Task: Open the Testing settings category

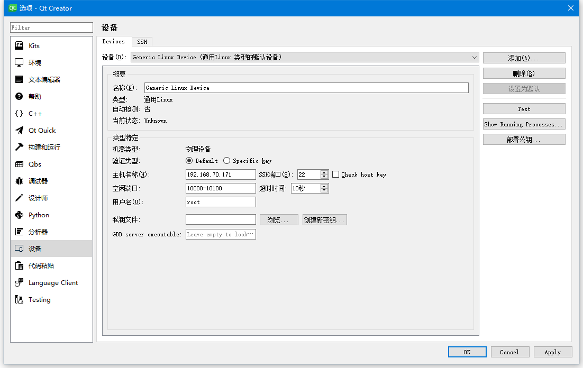Action: (x=52, y=299)
